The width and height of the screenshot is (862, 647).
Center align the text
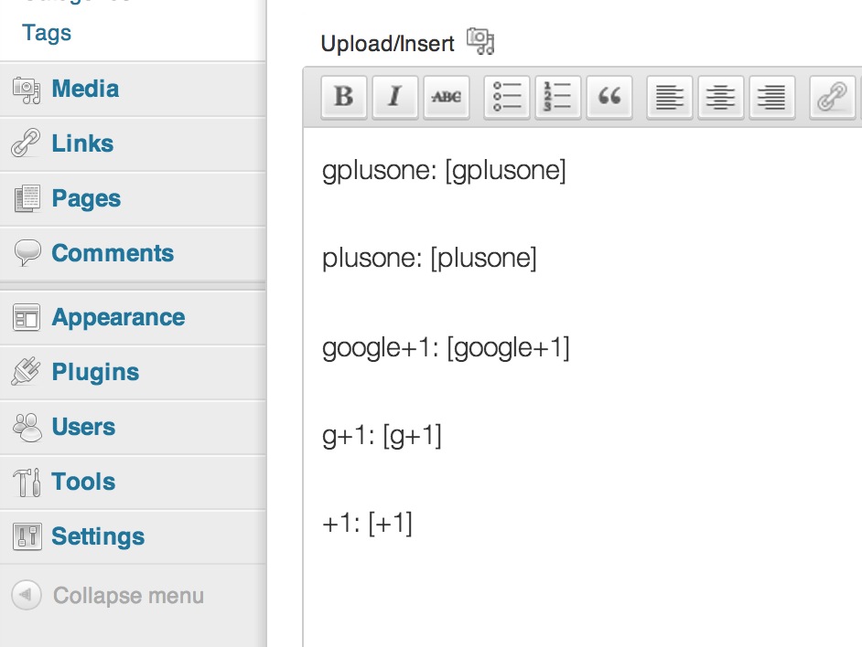(721, 97)
